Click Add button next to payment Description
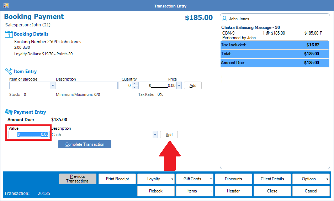This screenshot has height=201, width=334. [x=169, y=135]
